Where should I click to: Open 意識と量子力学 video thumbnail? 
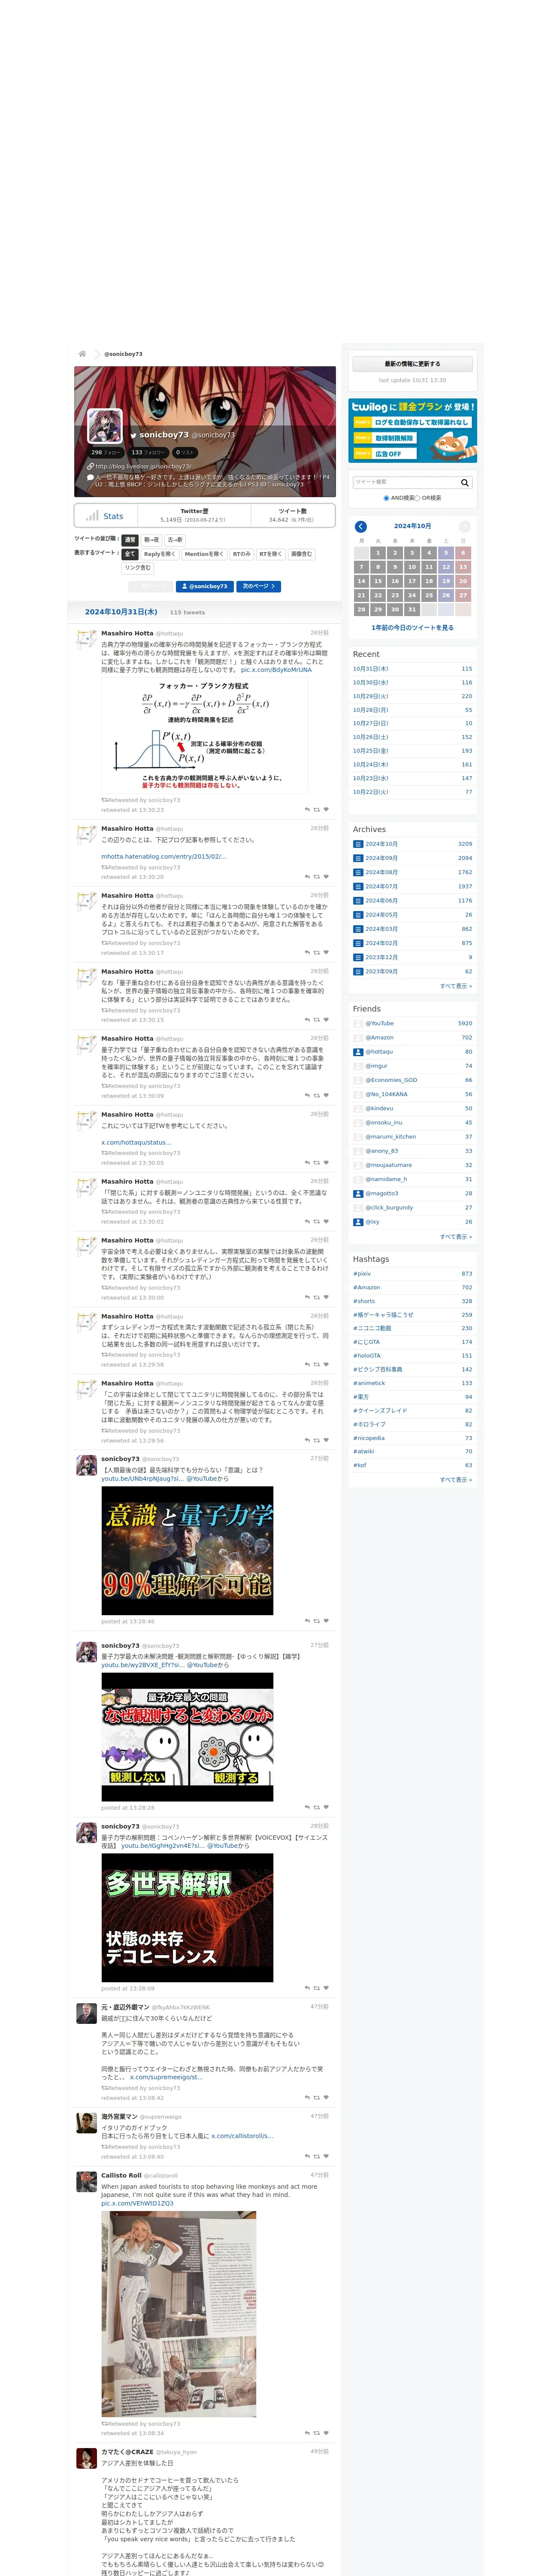(187, 1551)
